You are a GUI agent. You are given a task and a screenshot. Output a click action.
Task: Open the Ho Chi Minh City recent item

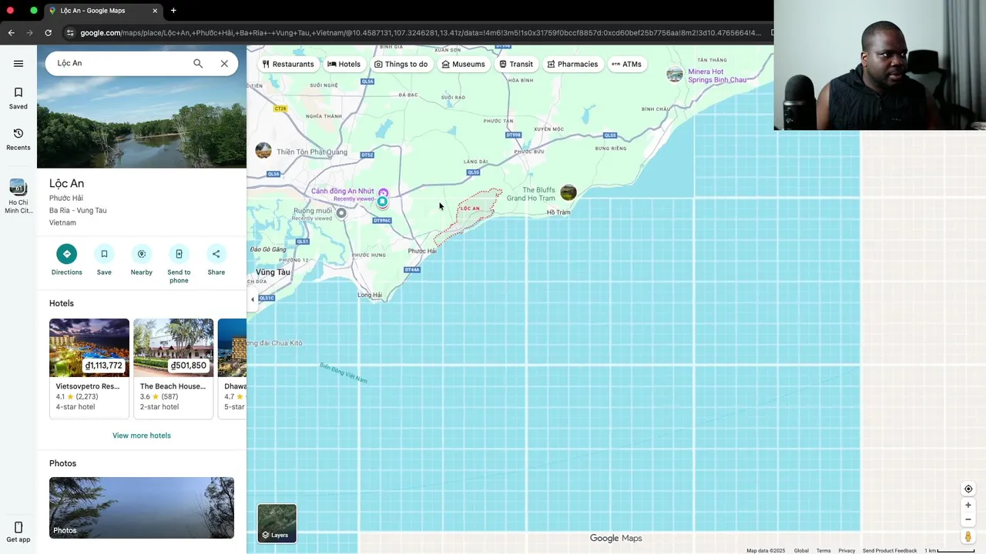[18, 196]
